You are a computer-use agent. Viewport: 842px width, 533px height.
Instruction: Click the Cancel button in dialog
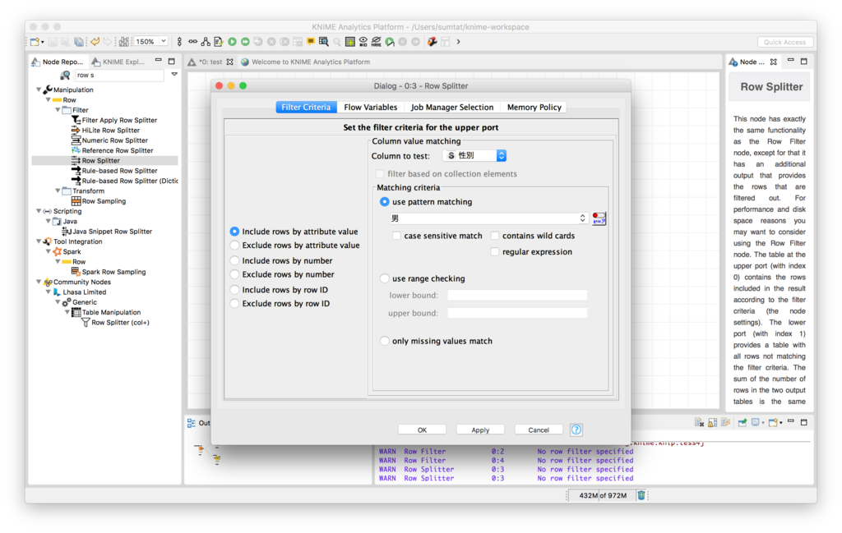tap(539, 430)
